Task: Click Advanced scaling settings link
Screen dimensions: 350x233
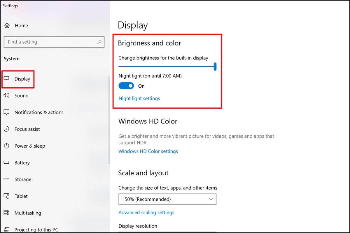Action: click(x=146, y=213)
